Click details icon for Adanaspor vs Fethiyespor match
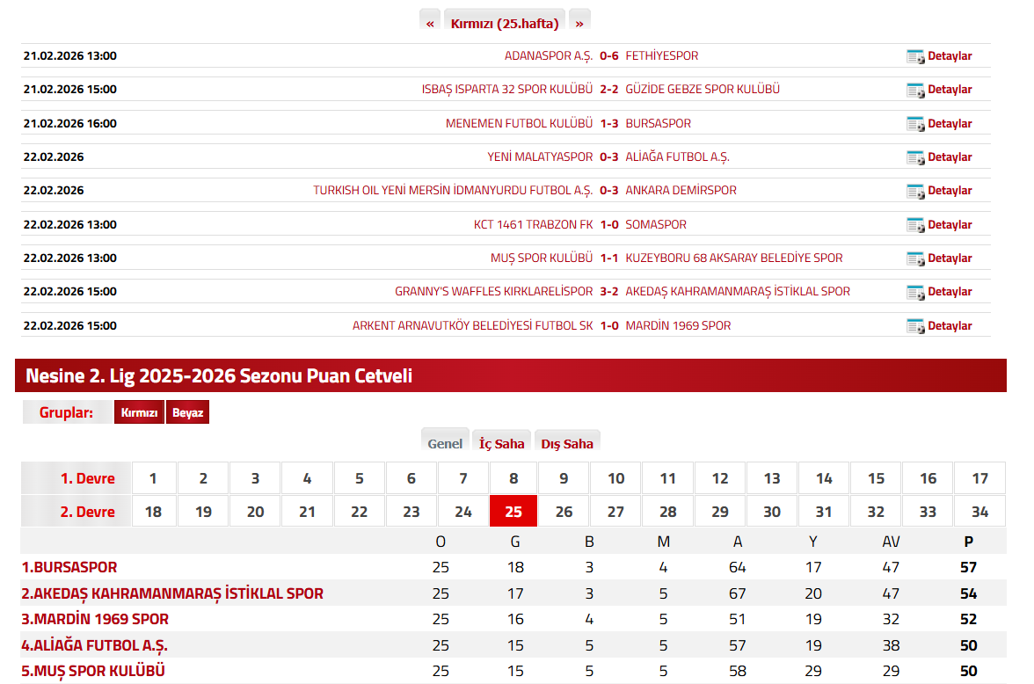Viewport: 1034px width, 684px height. [914, 56]
